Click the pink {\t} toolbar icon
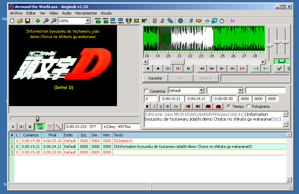Screen dimensions: 299x194 233,21
